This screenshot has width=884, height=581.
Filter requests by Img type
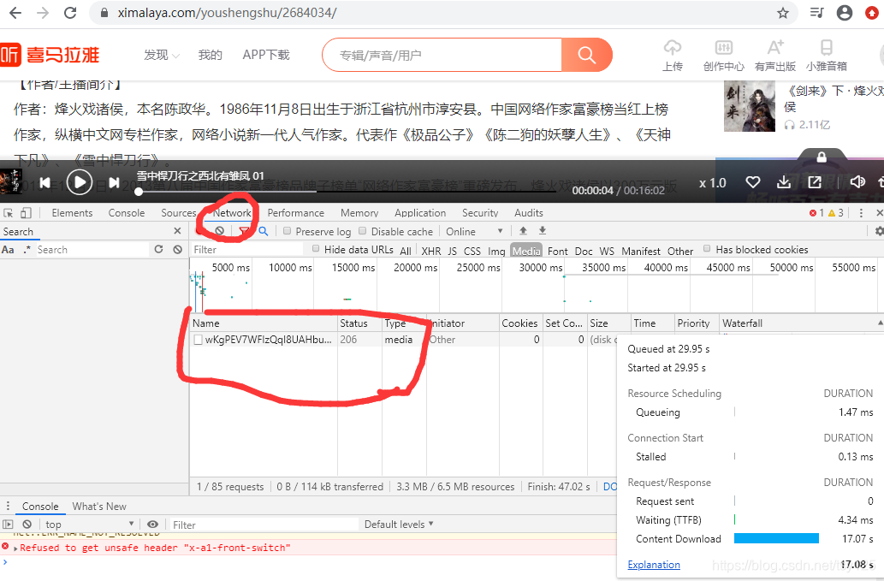pos(496,252)
